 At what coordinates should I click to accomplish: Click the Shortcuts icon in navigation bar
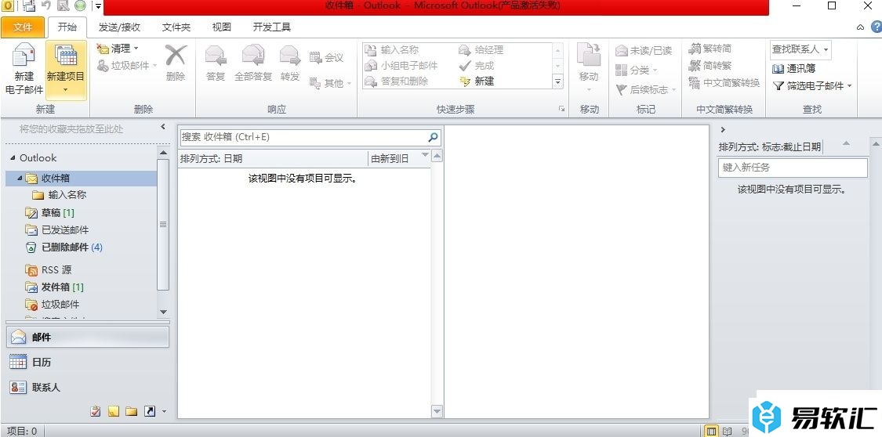(150, 412)
